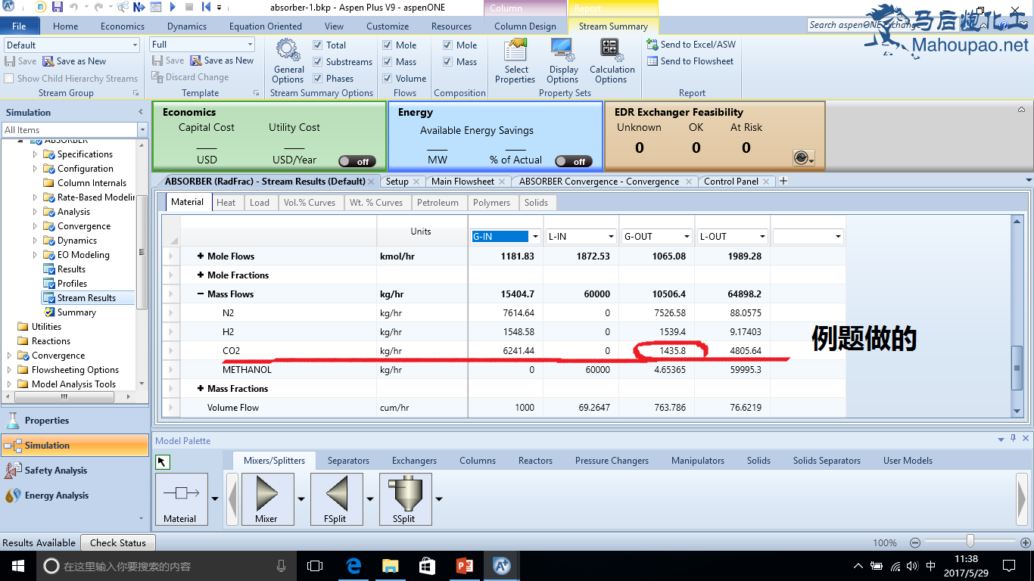Screen dimensions: 1034x581
Task: Uncheck Composition Mass checkbox
Action: point(448,62)
